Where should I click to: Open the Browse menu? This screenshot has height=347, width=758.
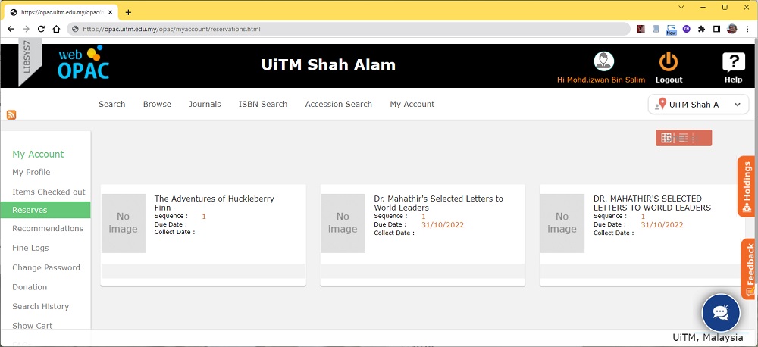[157, 104]
